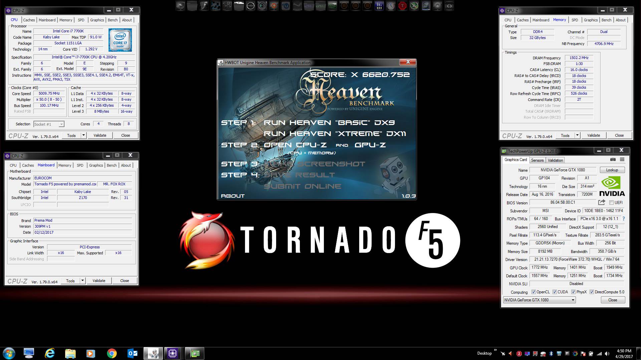Run Heaven "Xtreme" DX11 benchmark
The image size is (641, 360).
click(x=335, y=134)
